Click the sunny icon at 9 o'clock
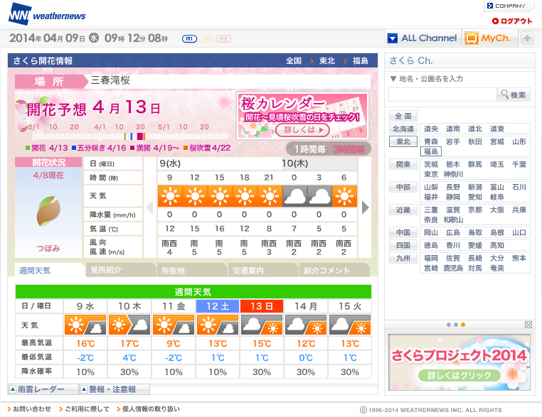542x417 pixels. coord(170,196)
